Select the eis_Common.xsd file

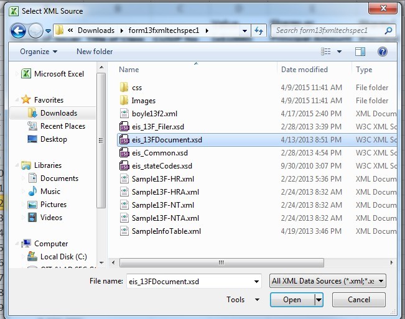click(x=257, y=153)
